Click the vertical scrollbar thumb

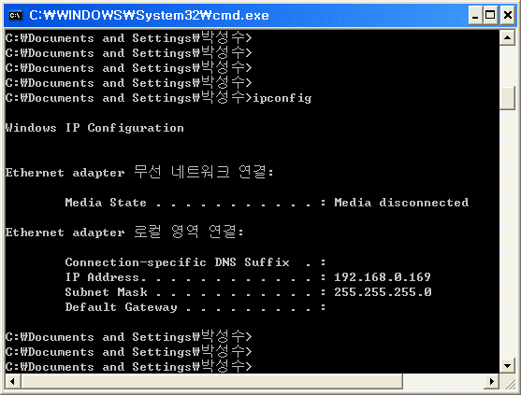[507, 98]
